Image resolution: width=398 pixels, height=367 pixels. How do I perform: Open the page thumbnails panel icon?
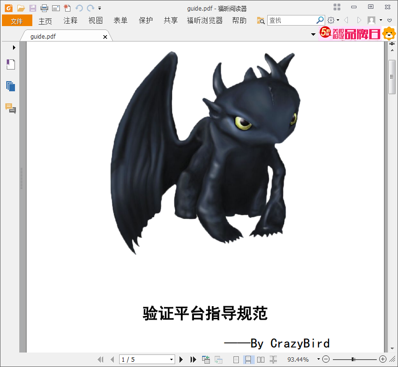click(x=11, y=86)
